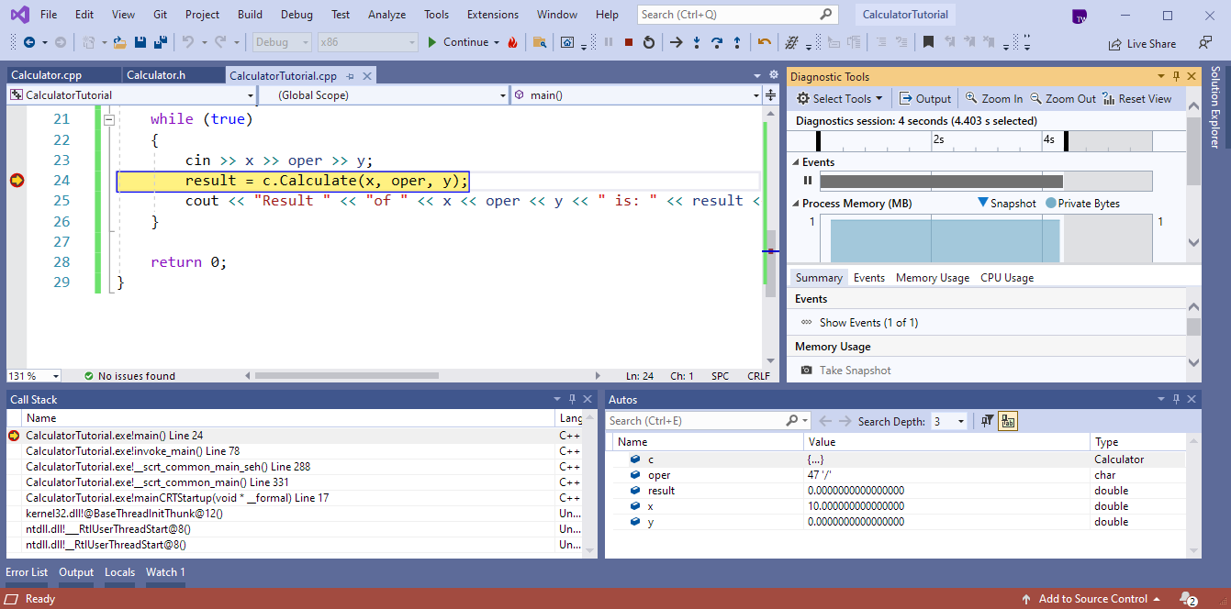The image size is (1231, 609).
Task: Click the Continue button
Action: pos(459,42)
